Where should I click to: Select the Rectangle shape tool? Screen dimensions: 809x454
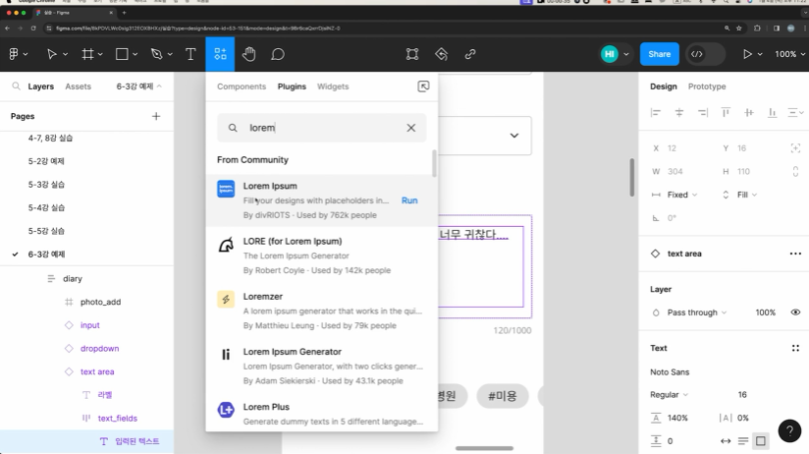point(123,54)
